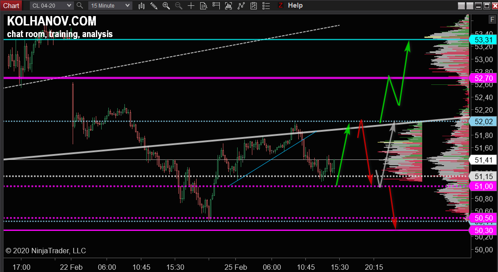Click the instrument search magnifier icon
This screenshot has width=498, height=272.
pos(80,5)
